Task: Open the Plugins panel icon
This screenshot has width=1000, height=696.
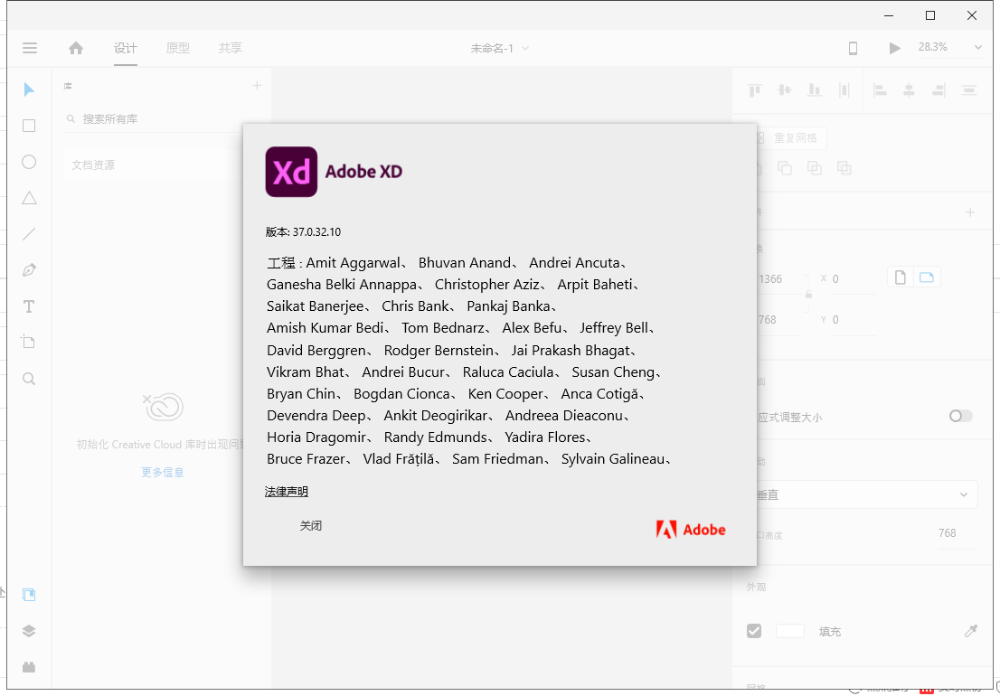Action: (29, 667)
